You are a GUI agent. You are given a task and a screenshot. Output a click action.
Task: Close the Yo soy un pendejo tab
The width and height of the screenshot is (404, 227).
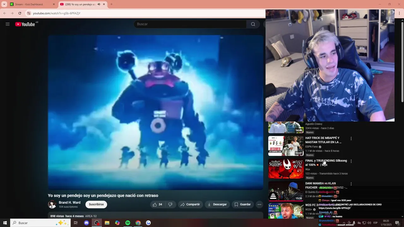pos(104,4)
